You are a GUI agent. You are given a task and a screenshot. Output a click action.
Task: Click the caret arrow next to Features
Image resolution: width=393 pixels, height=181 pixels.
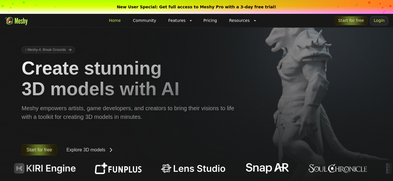tap(190, 21)
